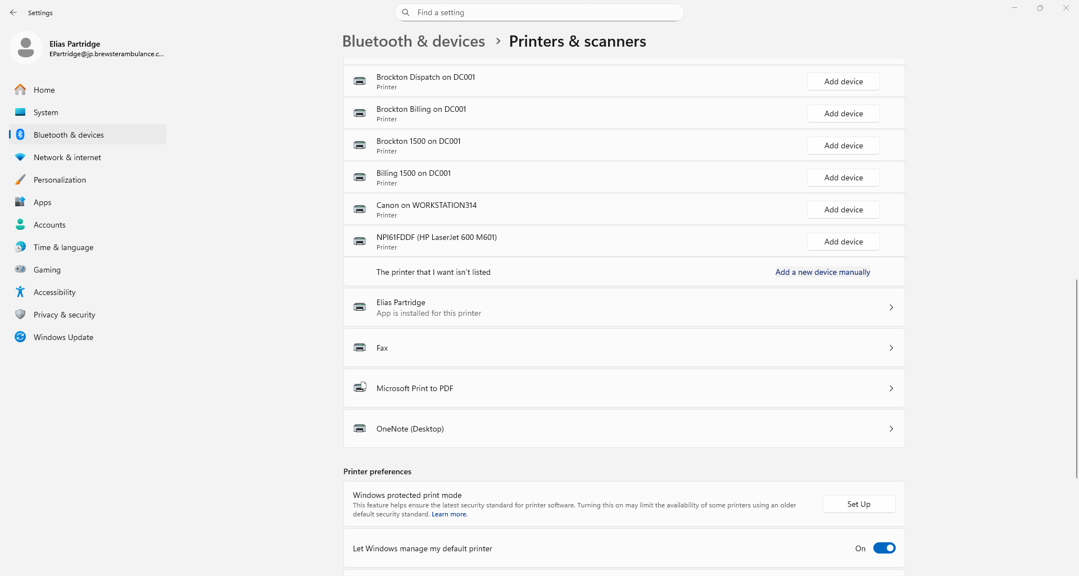Click the Elias Partridge profile avatar
The image size is (1079, 576).
click(x=26, y=48)
